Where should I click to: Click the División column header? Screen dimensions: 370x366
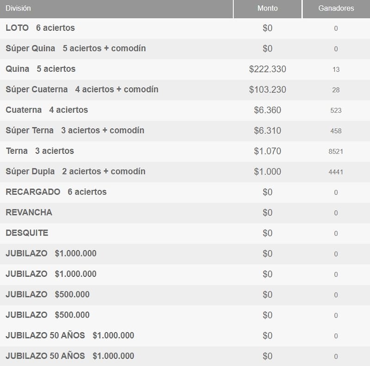pyautogui.click(x=18, y=8)
